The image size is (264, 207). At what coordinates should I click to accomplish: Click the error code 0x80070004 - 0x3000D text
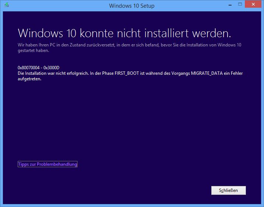[x=39, y=68]
